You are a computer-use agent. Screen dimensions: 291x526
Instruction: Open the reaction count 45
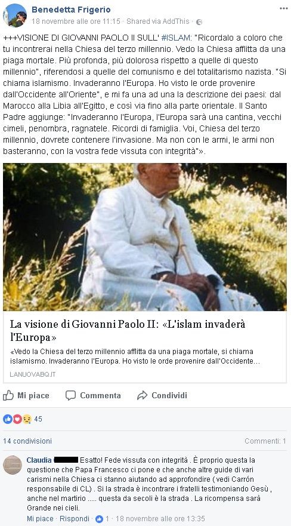(38, 419)
